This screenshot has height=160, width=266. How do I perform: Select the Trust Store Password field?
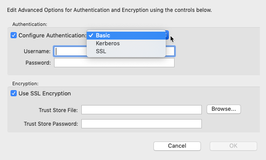[x=142, y=124]
